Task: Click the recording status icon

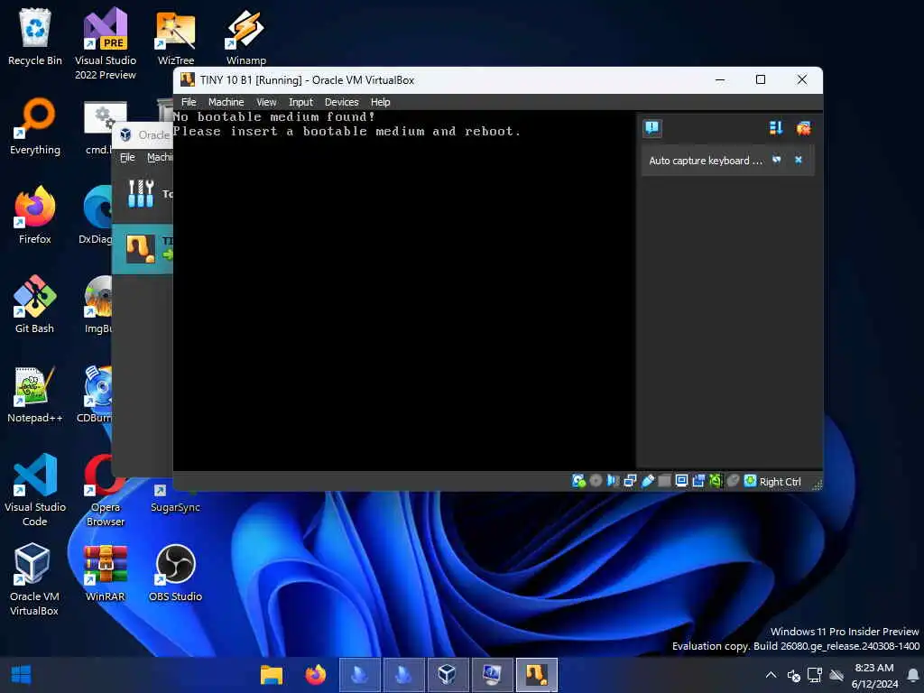Action: point(698,481)
